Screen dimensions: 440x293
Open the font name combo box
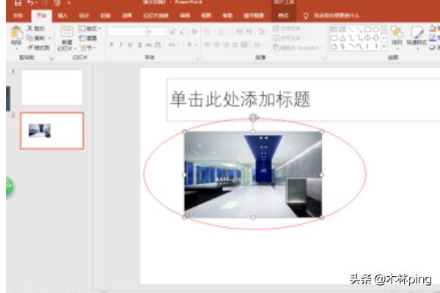(127, 31)
